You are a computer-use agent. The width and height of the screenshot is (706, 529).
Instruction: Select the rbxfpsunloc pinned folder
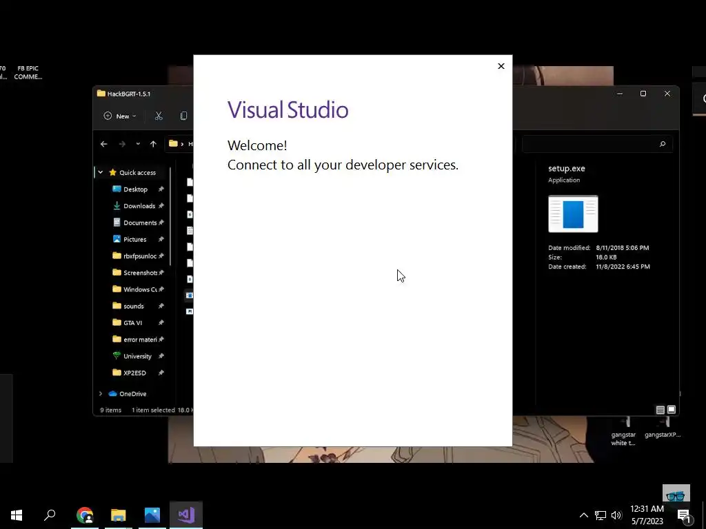[139, 256]
